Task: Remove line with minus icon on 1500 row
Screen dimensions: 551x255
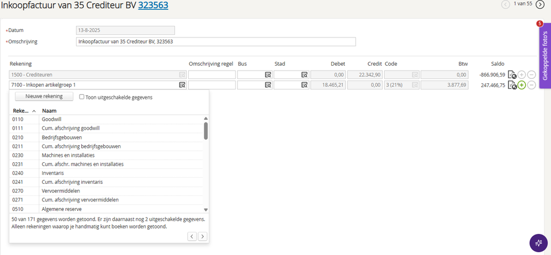Action: (x=532, y=75)
